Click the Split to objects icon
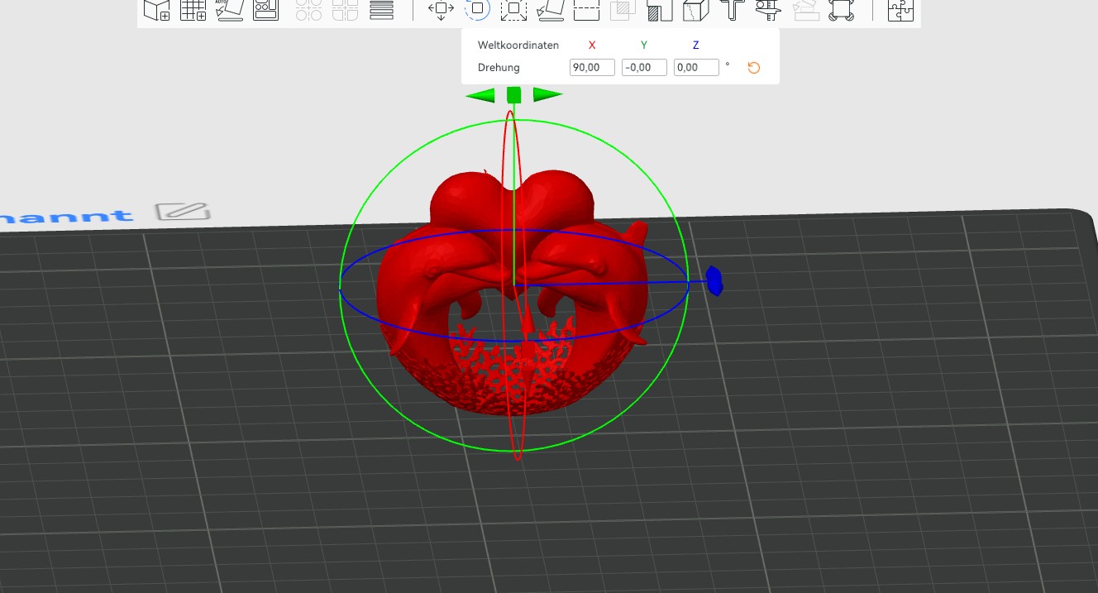Image resolution: width=1098 pixels, height=593 pixels. tap(308, 10)
